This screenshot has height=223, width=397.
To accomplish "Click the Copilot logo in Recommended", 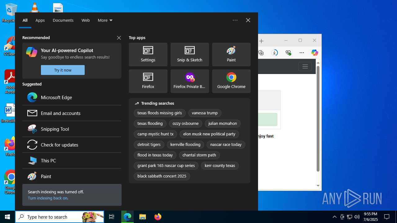I will [32, 52].
